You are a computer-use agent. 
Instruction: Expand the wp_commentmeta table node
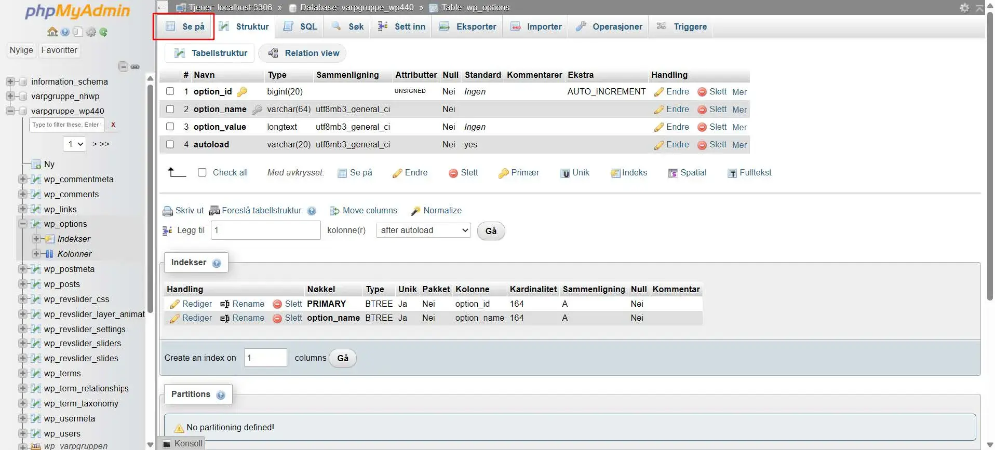[x=23, y=179]
